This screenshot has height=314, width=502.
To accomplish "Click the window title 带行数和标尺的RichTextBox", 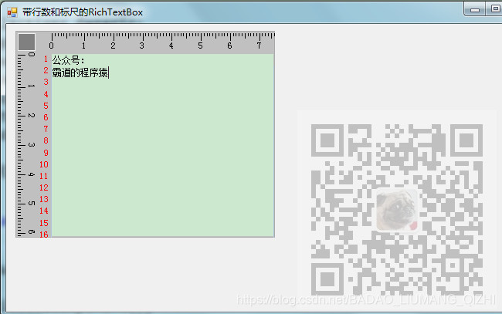I will [83, 12].
